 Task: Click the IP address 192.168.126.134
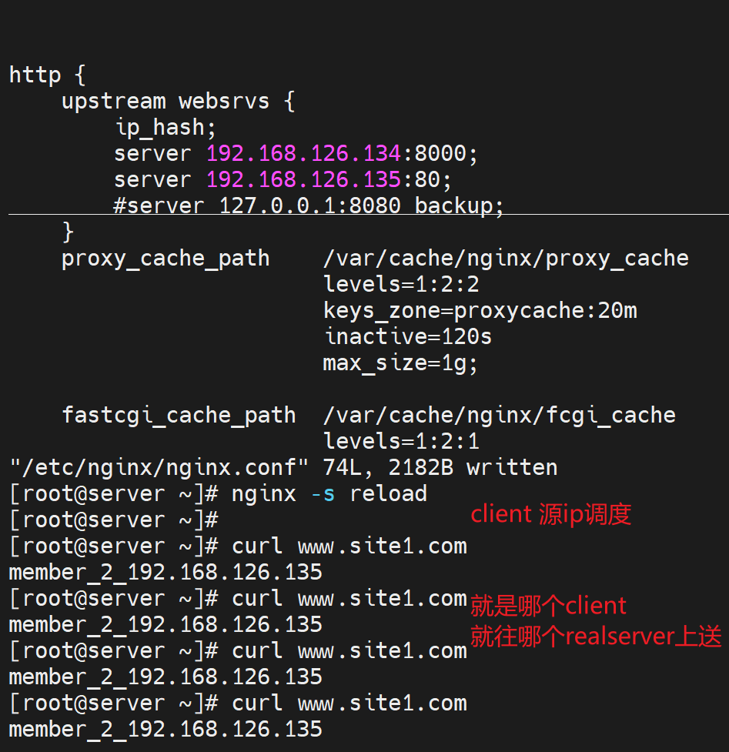(x=304, y=154)
